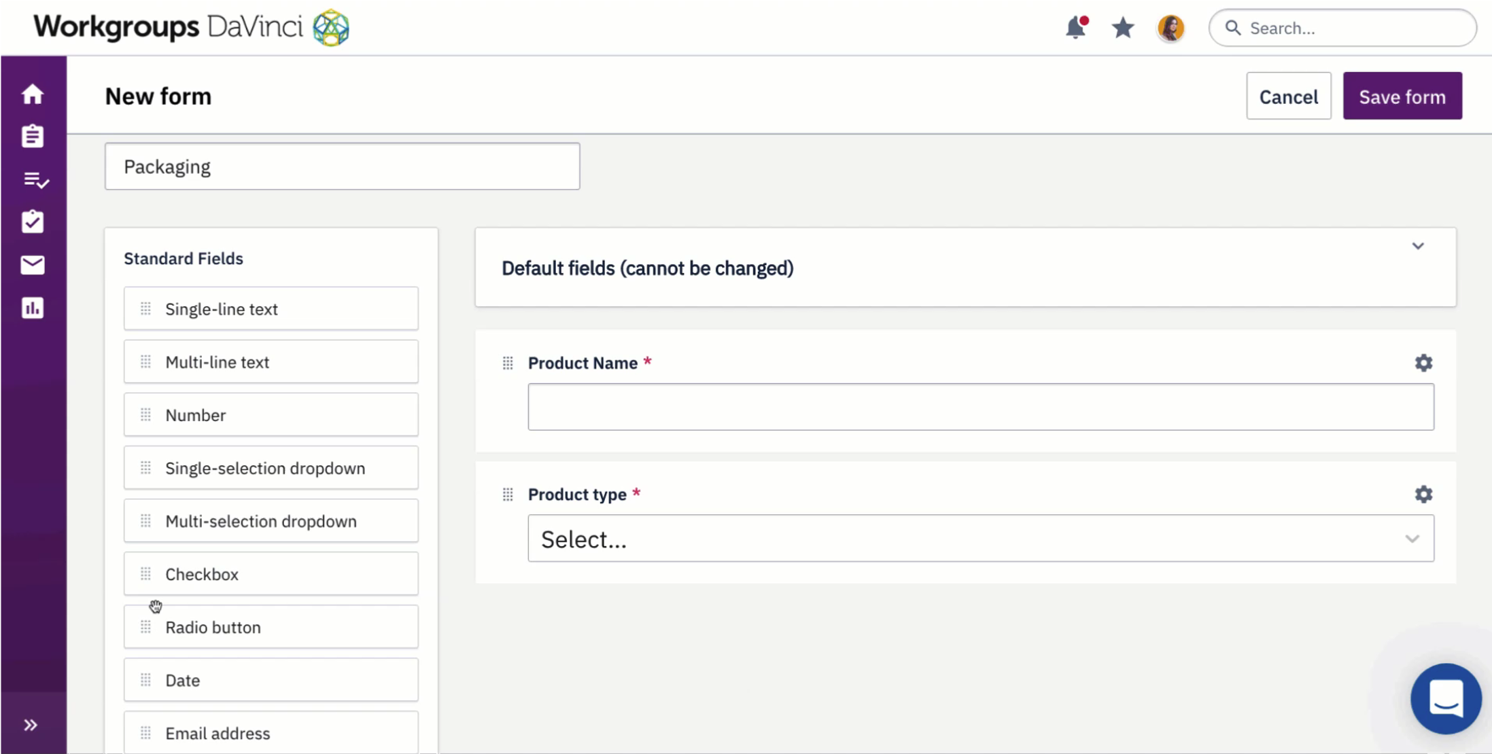Select the Single-selection dropdown field item
Screen dimensions: 1492x754
tap(271, 467)
